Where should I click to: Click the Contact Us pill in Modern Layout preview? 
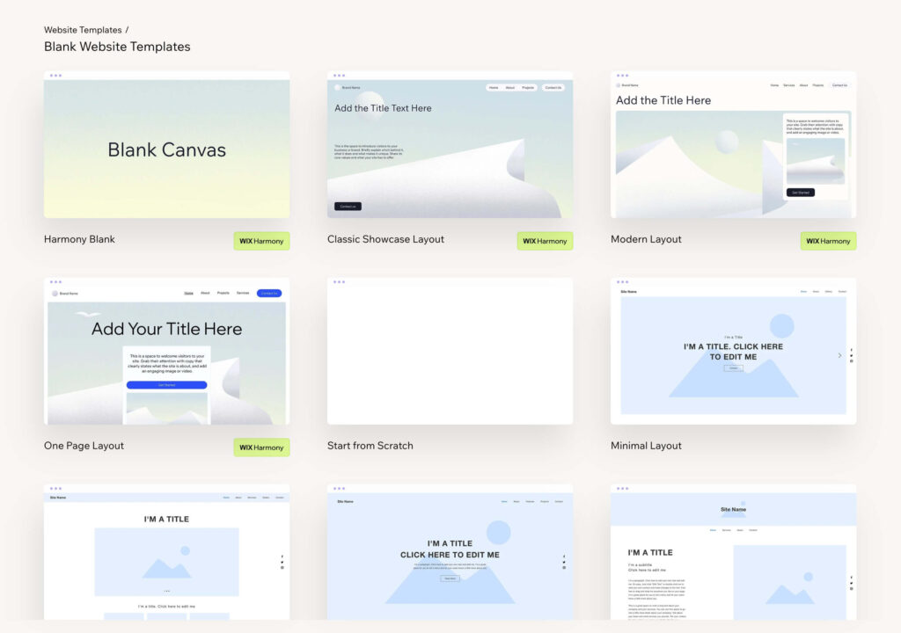pos(839,85)
